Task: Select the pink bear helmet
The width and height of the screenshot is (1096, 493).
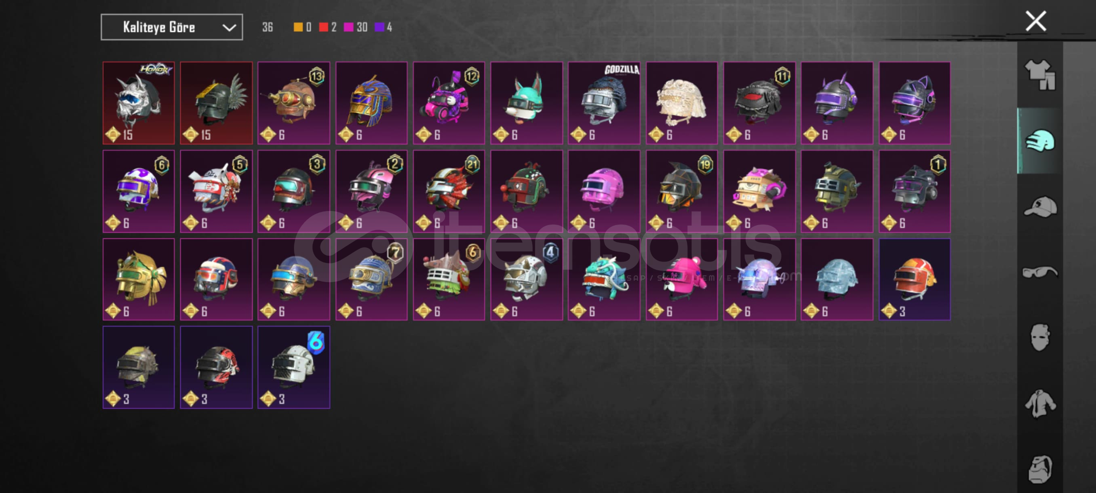Action: click(682, 279)
